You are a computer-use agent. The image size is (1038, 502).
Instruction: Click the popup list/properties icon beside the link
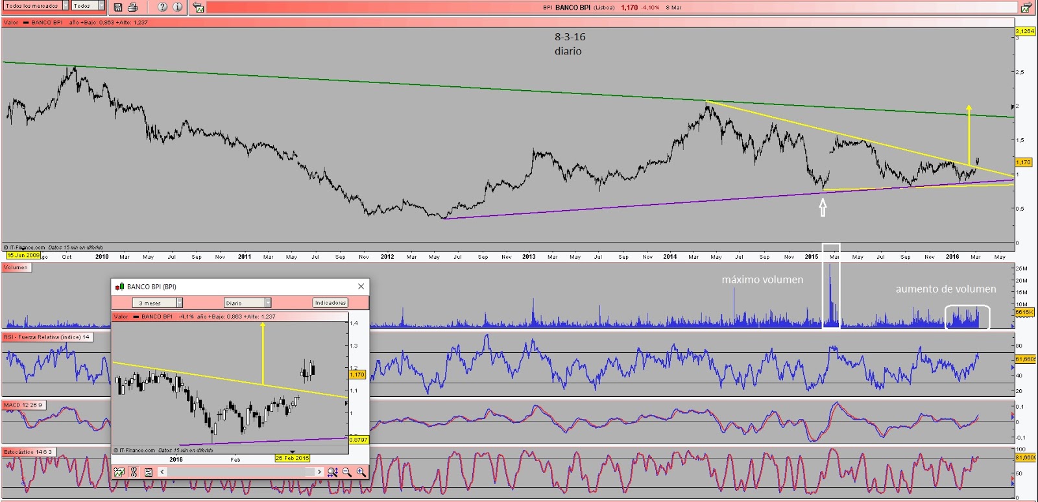[149, 472]
